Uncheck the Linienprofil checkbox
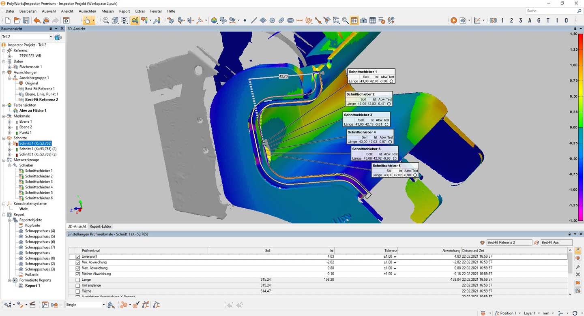This screenshot has width=584, height=316. tap(78, 256)
